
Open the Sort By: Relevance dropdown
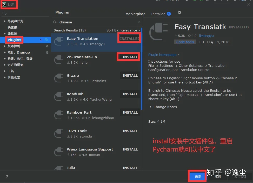tap(123, 30)
